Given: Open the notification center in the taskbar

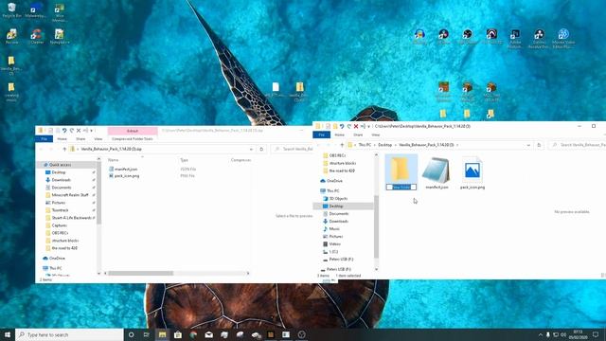Looking at the screenshot, I should coord(596,334).
